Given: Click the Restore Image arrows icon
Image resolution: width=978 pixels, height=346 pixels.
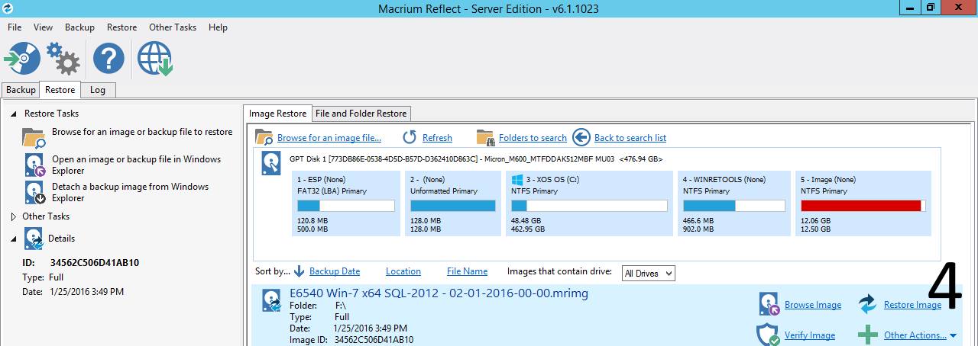Looking at the screenshot, I should (x=867, y=305).
